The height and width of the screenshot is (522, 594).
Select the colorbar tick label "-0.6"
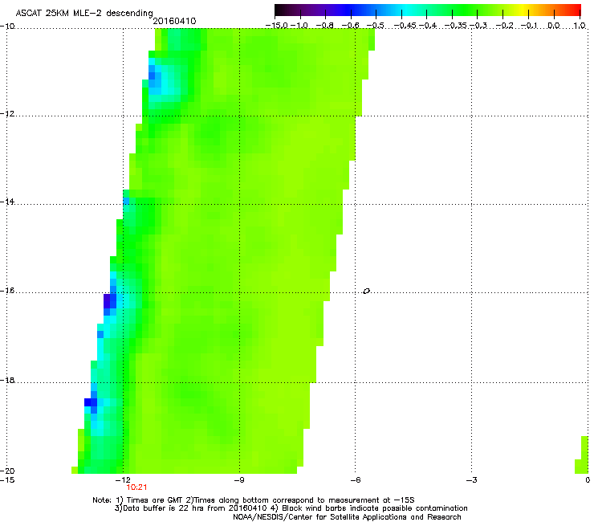[350, 26]
